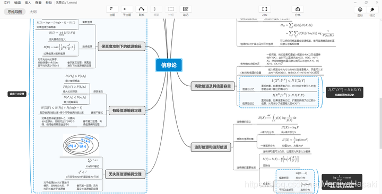
Task: Add a new topic with the 主题 icon
Action: [112, 9]
